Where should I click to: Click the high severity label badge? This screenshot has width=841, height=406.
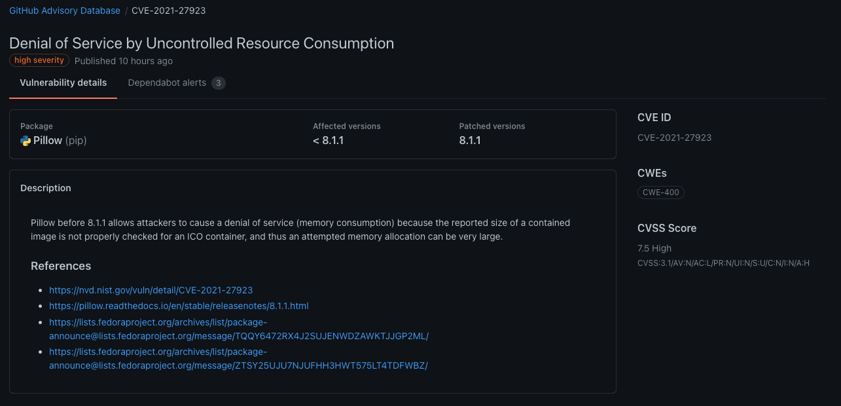(39, 60)
